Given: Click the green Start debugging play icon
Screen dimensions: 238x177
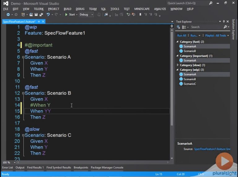Looking at the screenshot, I should click(66, 15).
